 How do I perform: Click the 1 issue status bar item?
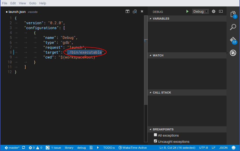pos(54,148)
